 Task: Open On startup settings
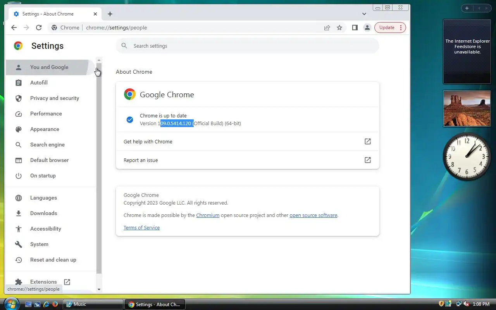[x=50, y=176]
